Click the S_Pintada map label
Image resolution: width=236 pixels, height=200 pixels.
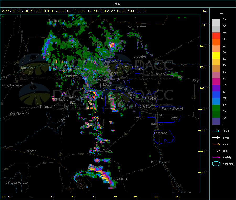click(x=70, y=76)
